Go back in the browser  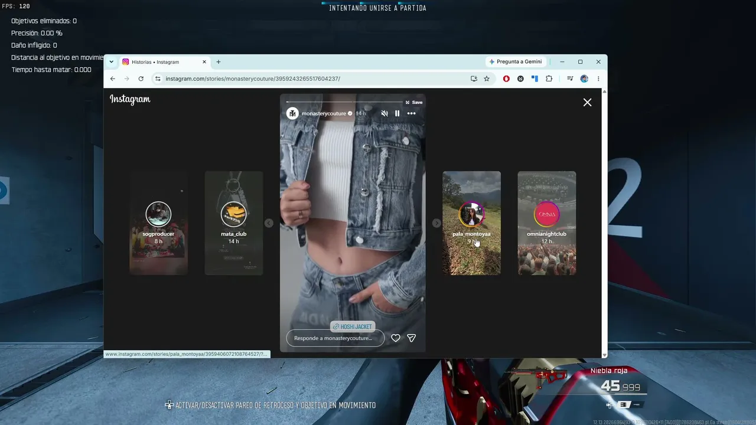(x=113, y=79)
